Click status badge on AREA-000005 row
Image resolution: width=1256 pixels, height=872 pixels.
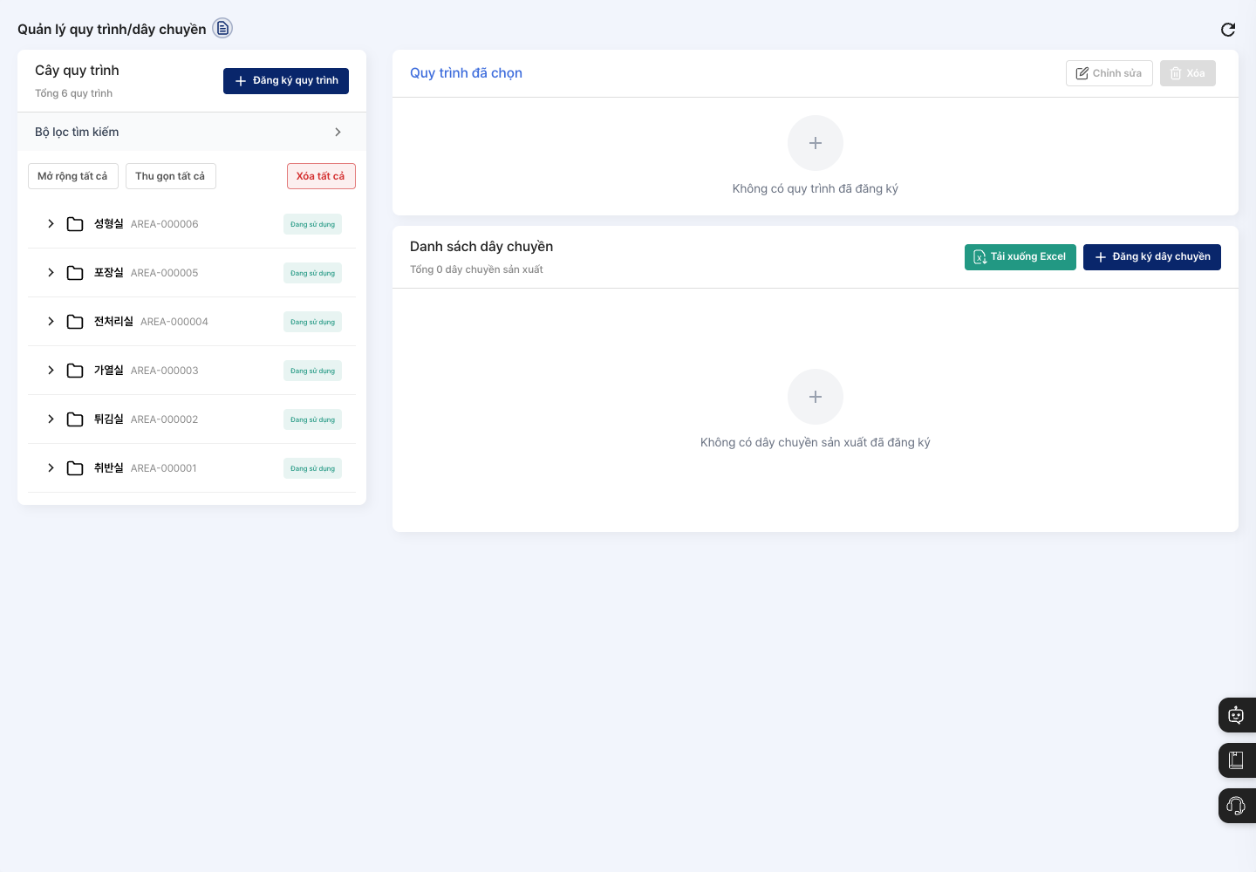(x=312, y=273)
